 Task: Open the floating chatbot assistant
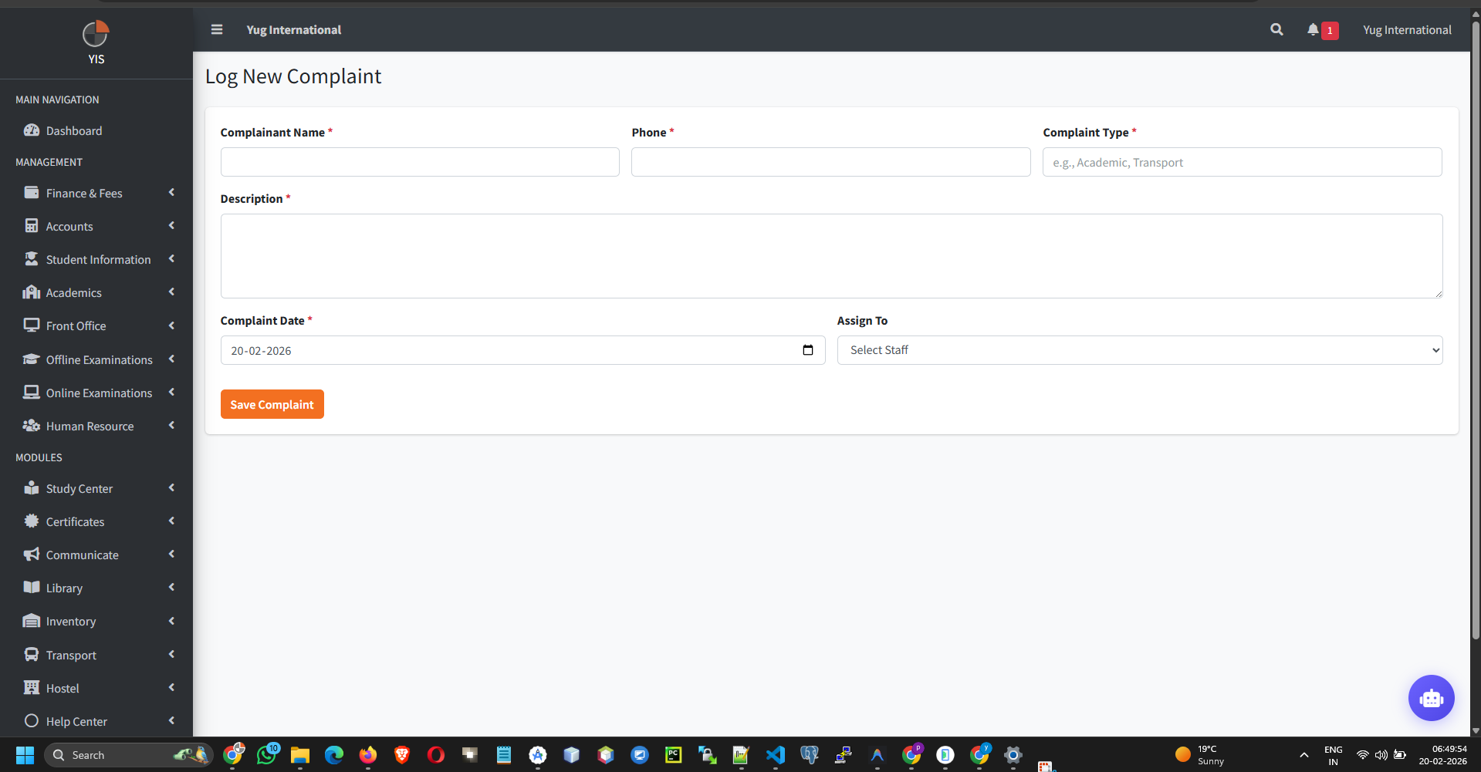pos(1431,698)
